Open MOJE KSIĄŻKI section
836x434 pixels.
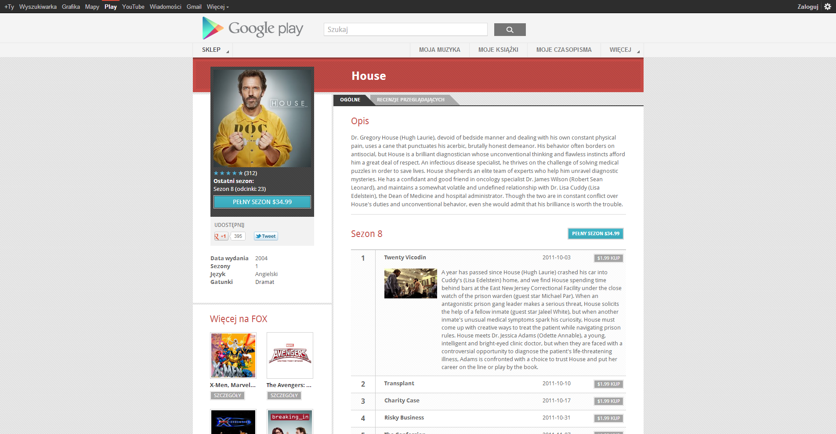(x=498, y=50)
